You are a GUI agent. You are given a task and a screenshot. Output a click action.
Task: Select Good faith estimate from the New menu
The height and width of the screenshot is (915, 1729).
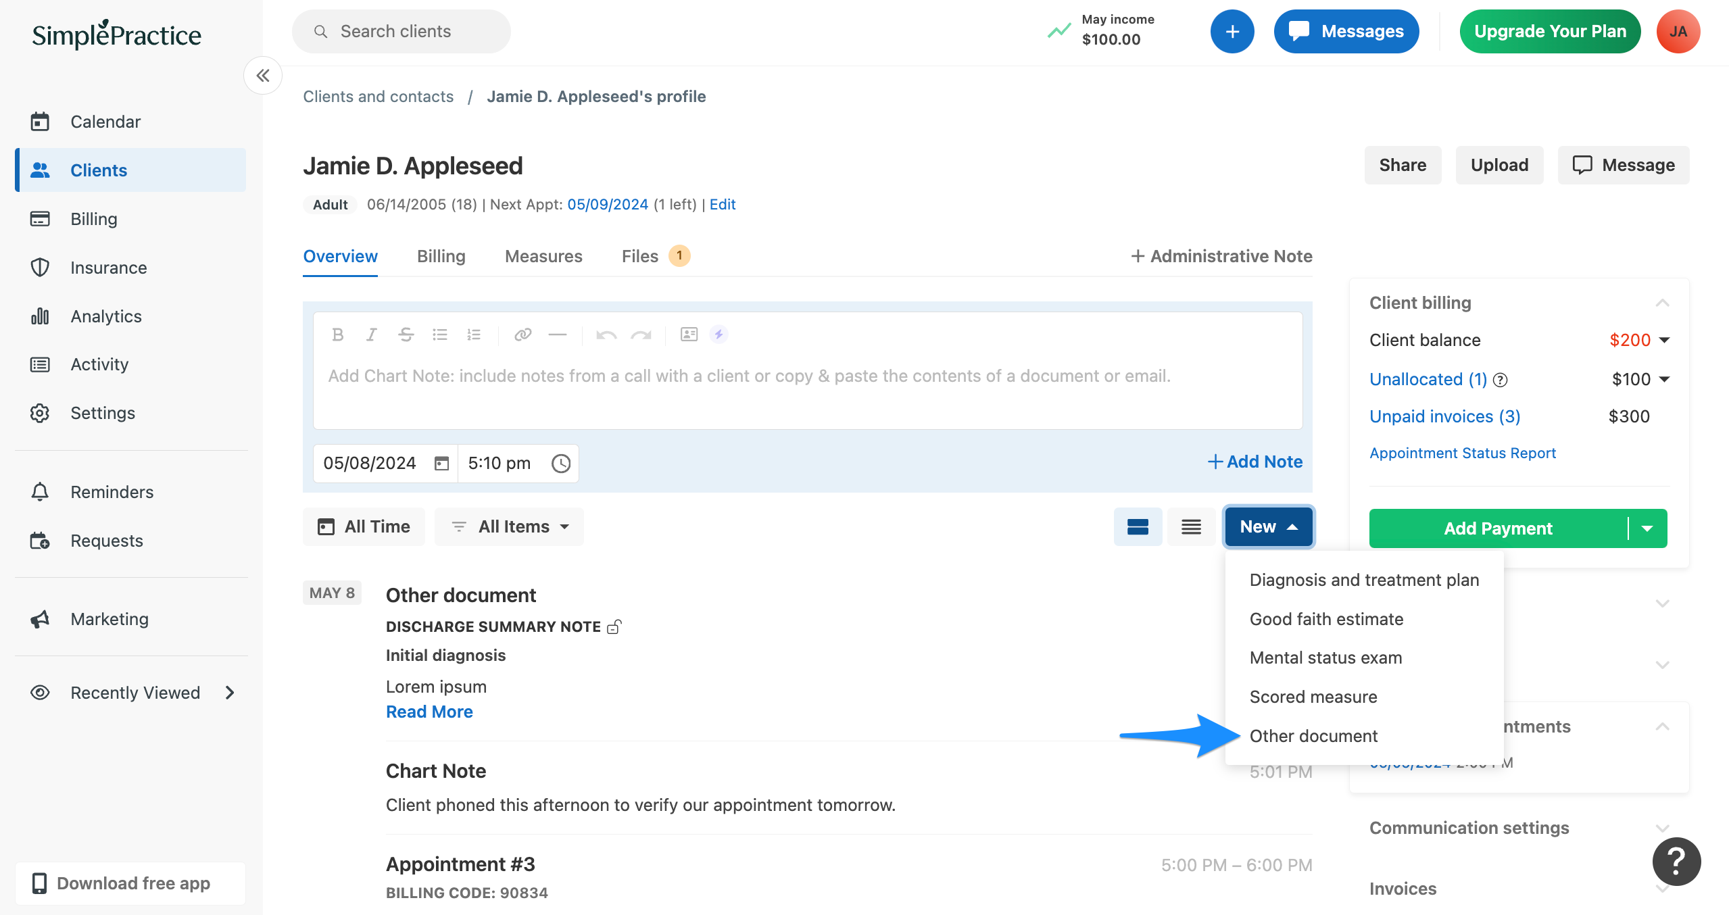coord(1326,618)
